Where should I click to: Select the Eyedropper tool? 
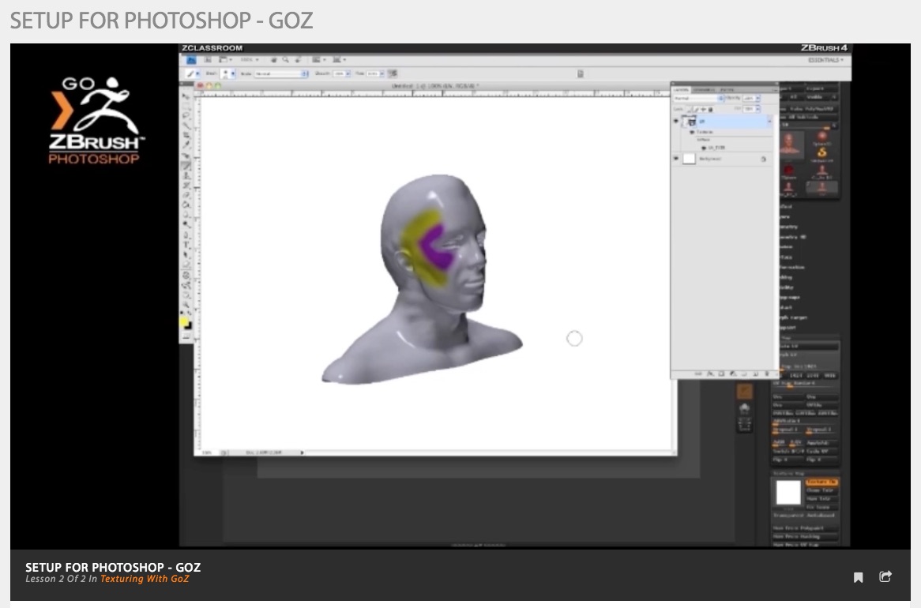click(186, 146)
